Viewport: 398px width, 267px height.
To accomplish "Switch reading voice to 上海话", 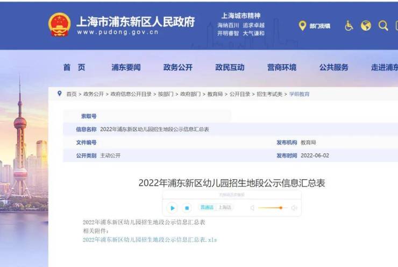I will click(225, 207).
